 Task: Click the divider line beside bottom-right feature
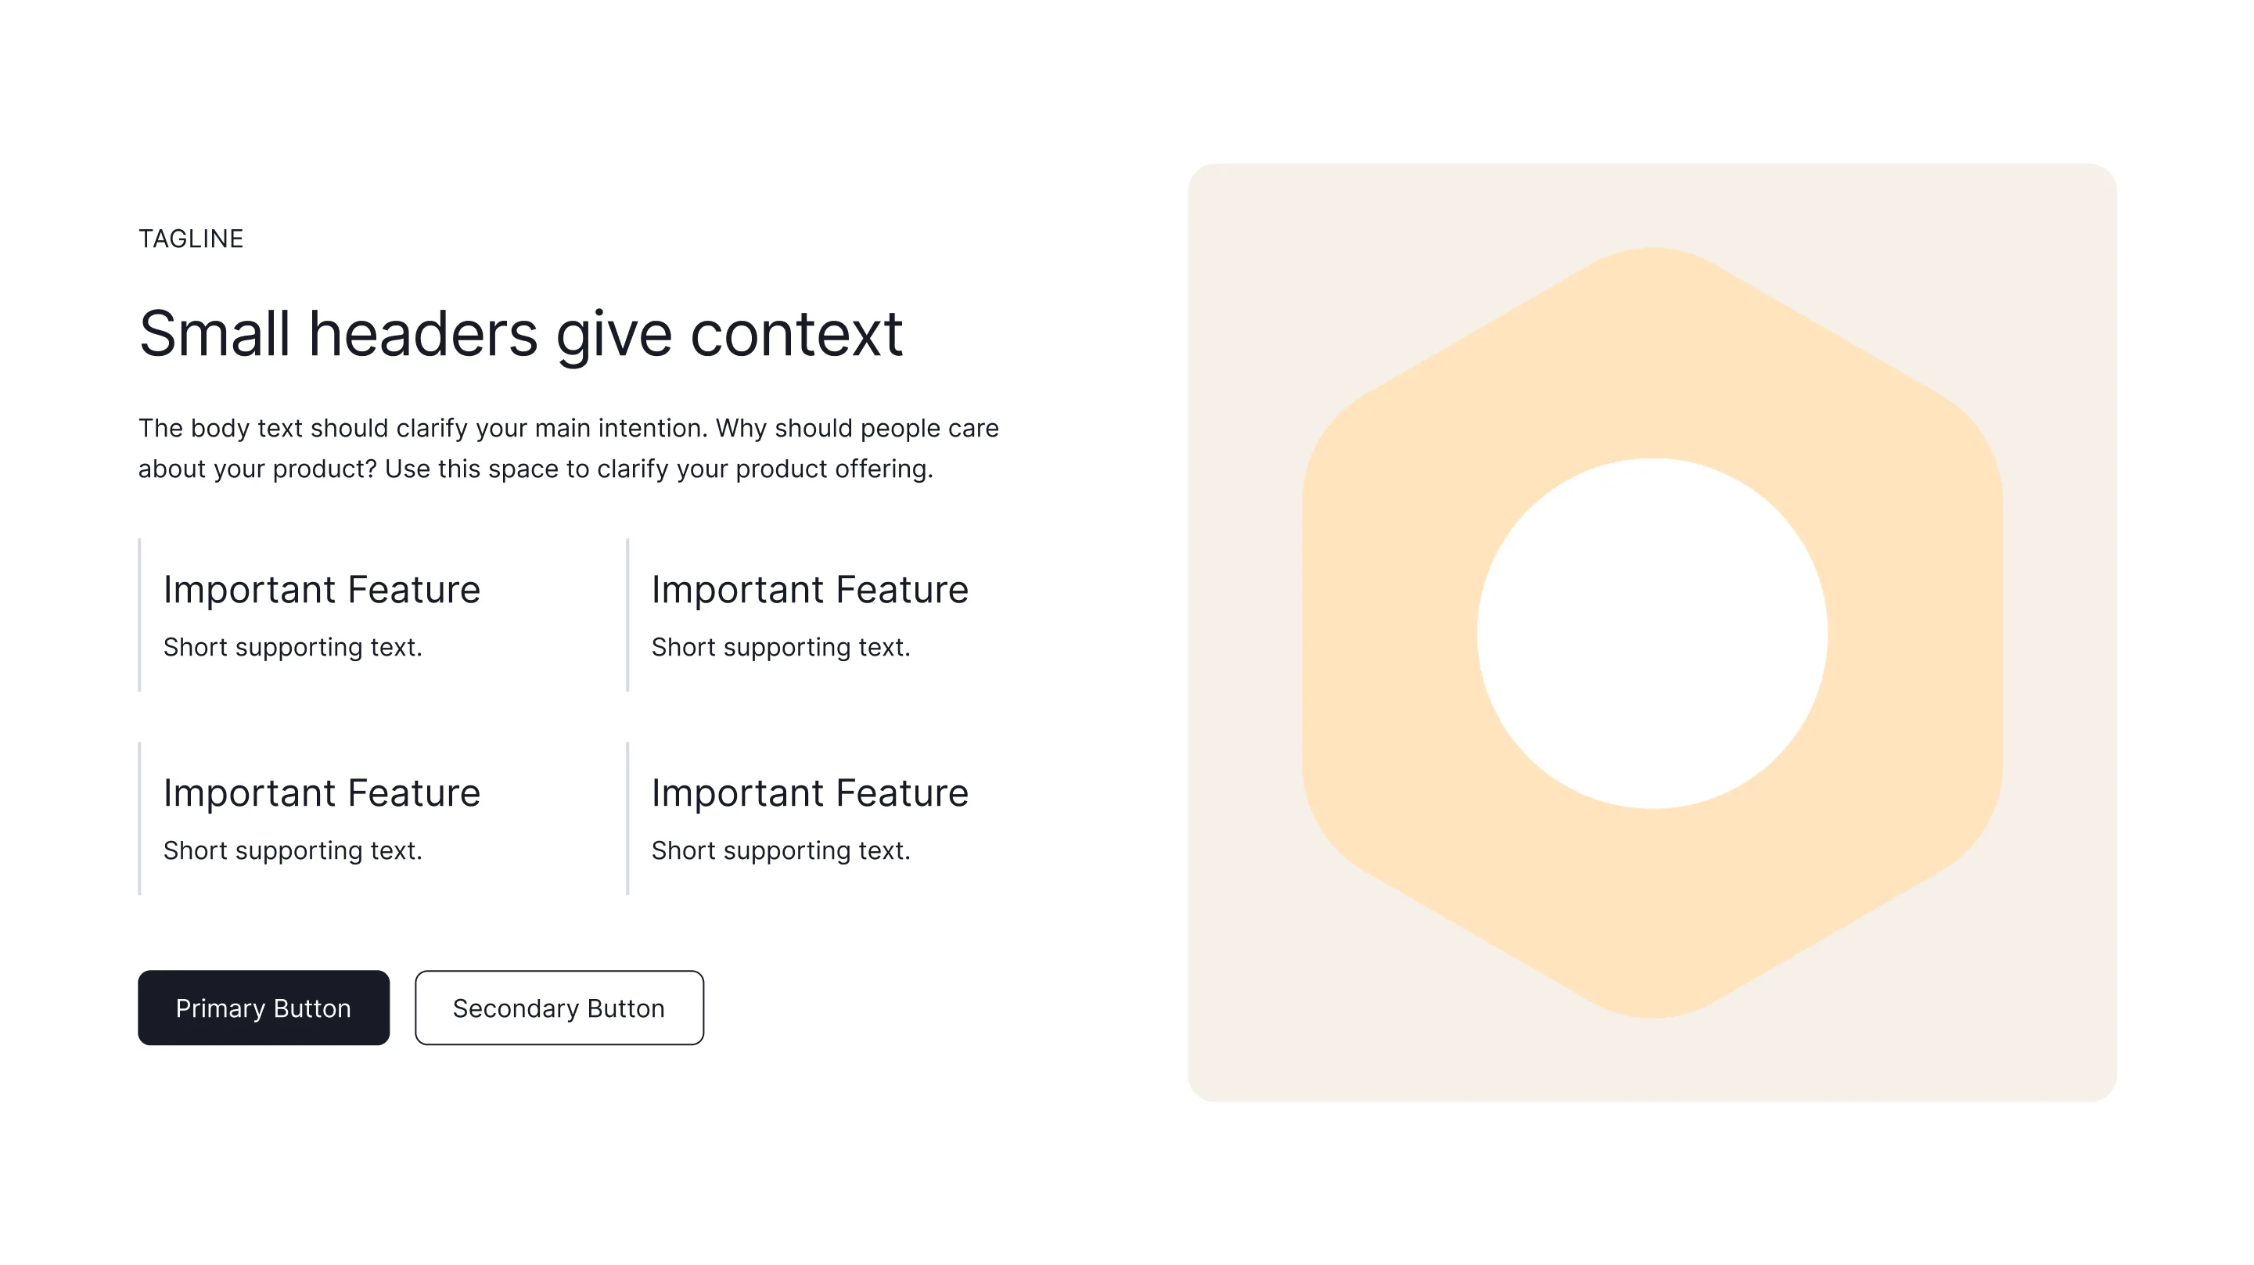627,819
